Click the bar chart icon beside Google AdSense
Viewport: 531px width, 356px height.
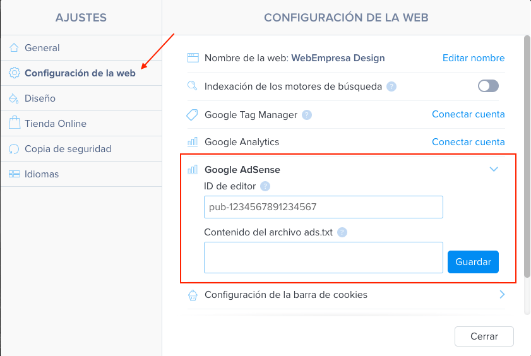point(193,169)
